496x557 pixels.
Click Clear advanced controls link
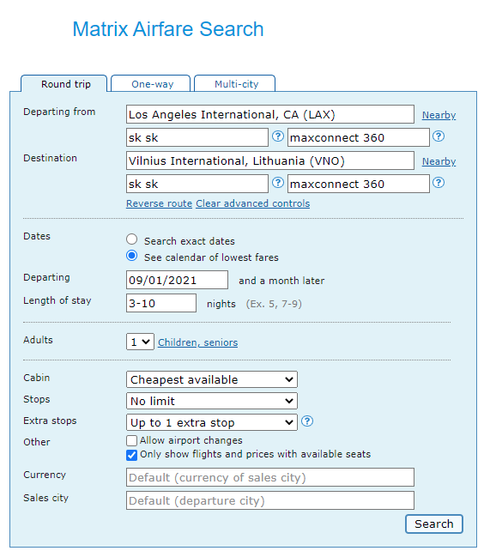tap(253, 203)
